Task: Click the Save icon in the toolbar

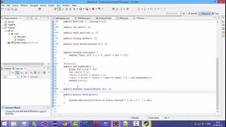Action: [8, 9]
